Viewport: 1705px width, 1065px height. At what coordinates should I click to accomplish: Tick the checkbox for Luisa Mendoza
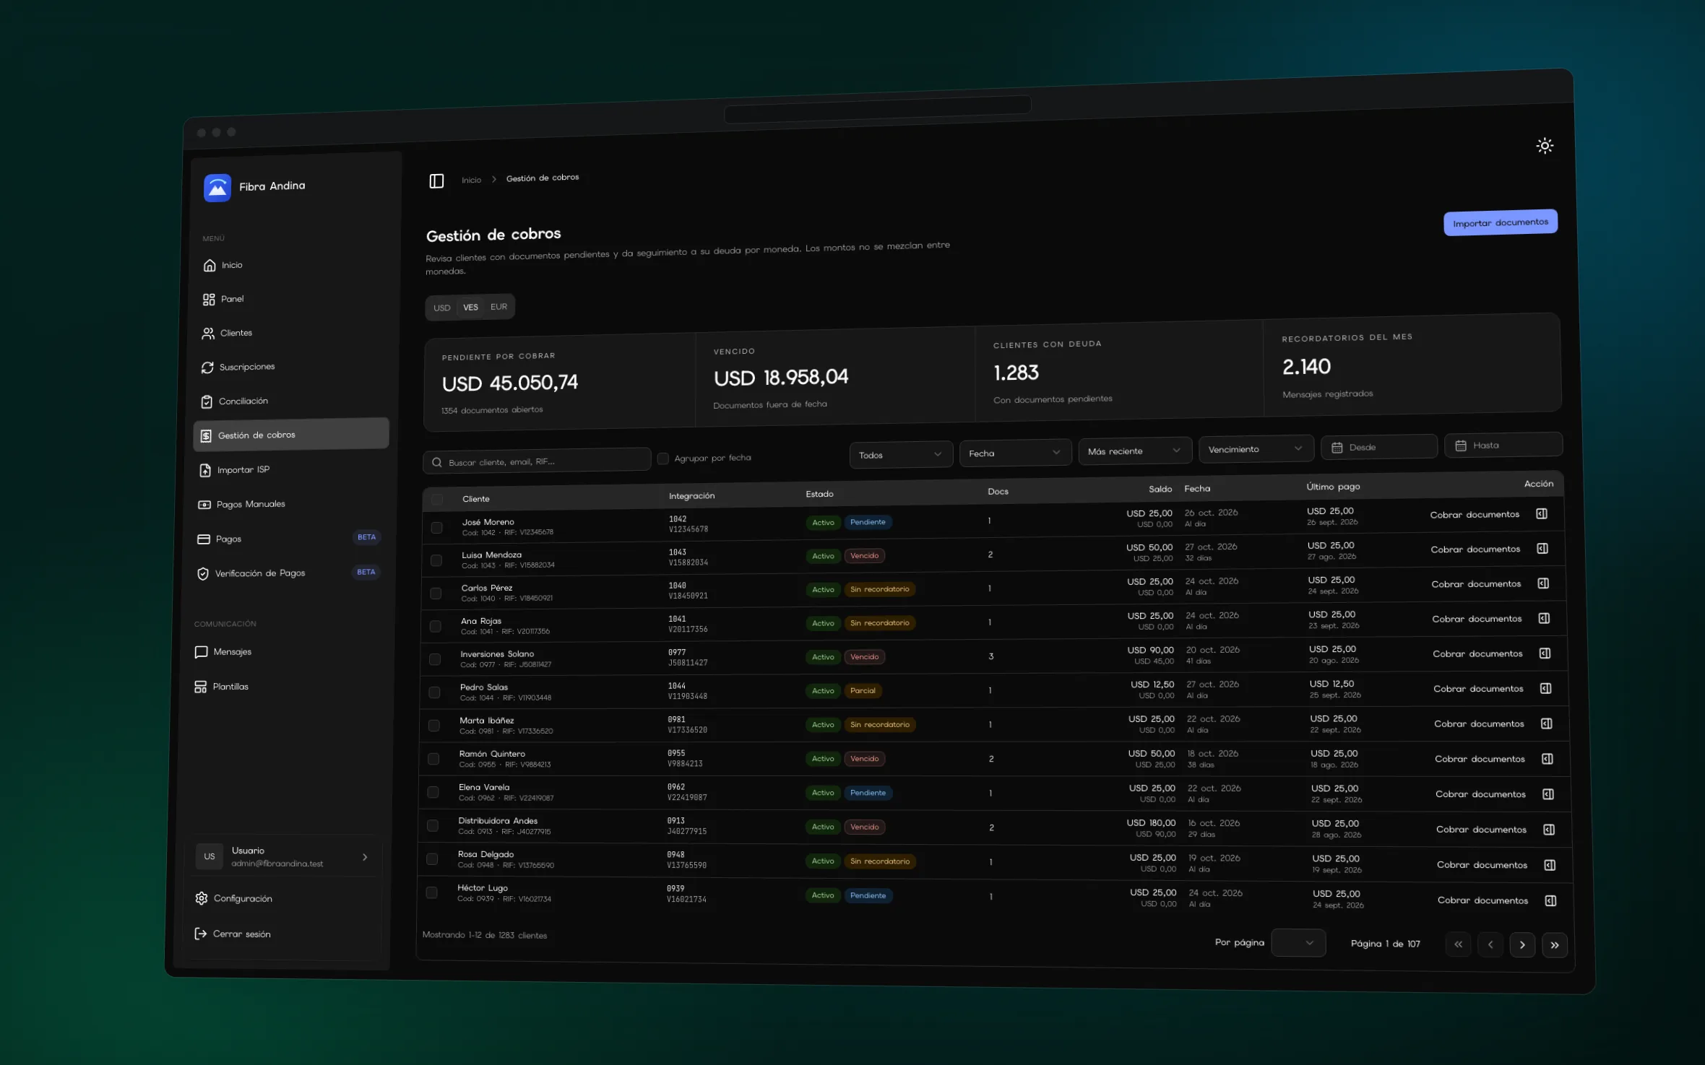tap(436, 560)
